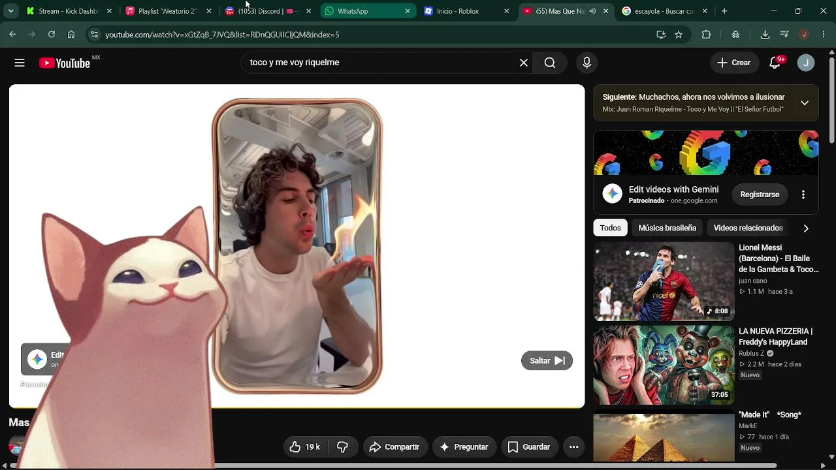Close the Discord tab
This screenshot has height=470, width=836.
[308, 11]
